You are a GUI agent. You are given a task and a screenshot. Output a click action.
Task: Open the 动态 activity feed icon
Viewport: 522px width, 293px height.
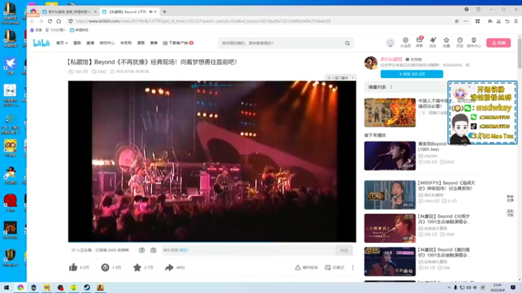point(433,42)
